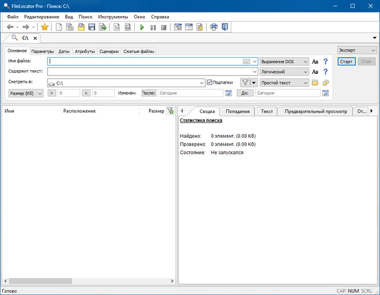Click the green Start search play icon
The height and width of the screenshot is (295, 380).
pos(142,27)
